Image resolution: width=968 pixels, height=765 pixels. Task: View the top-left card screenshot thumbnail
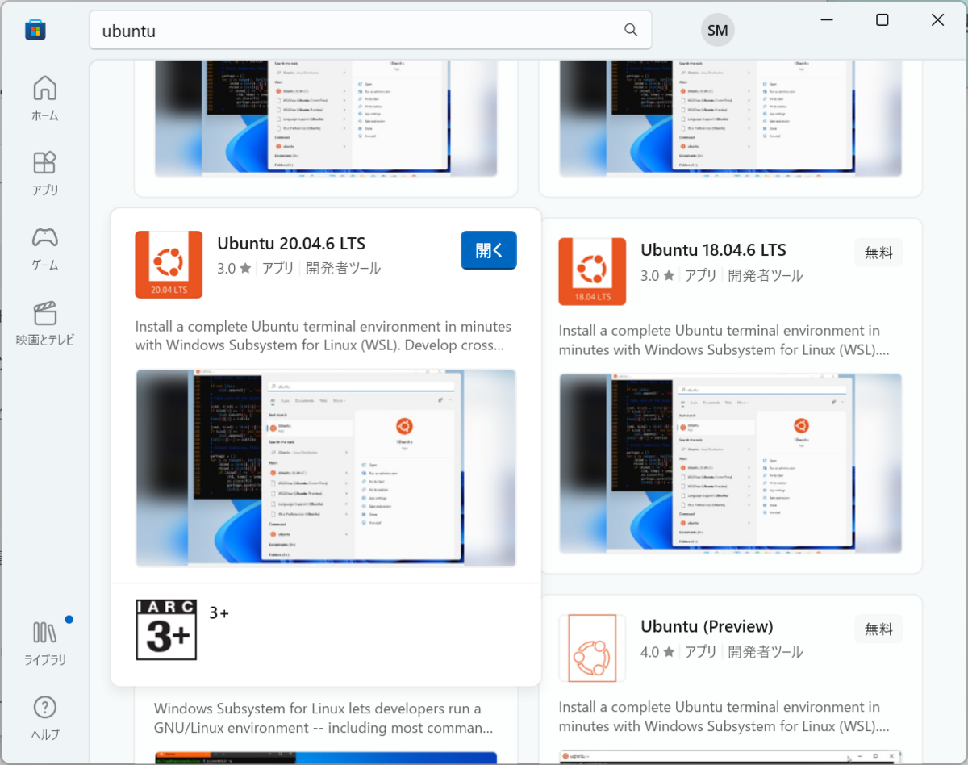326,119
